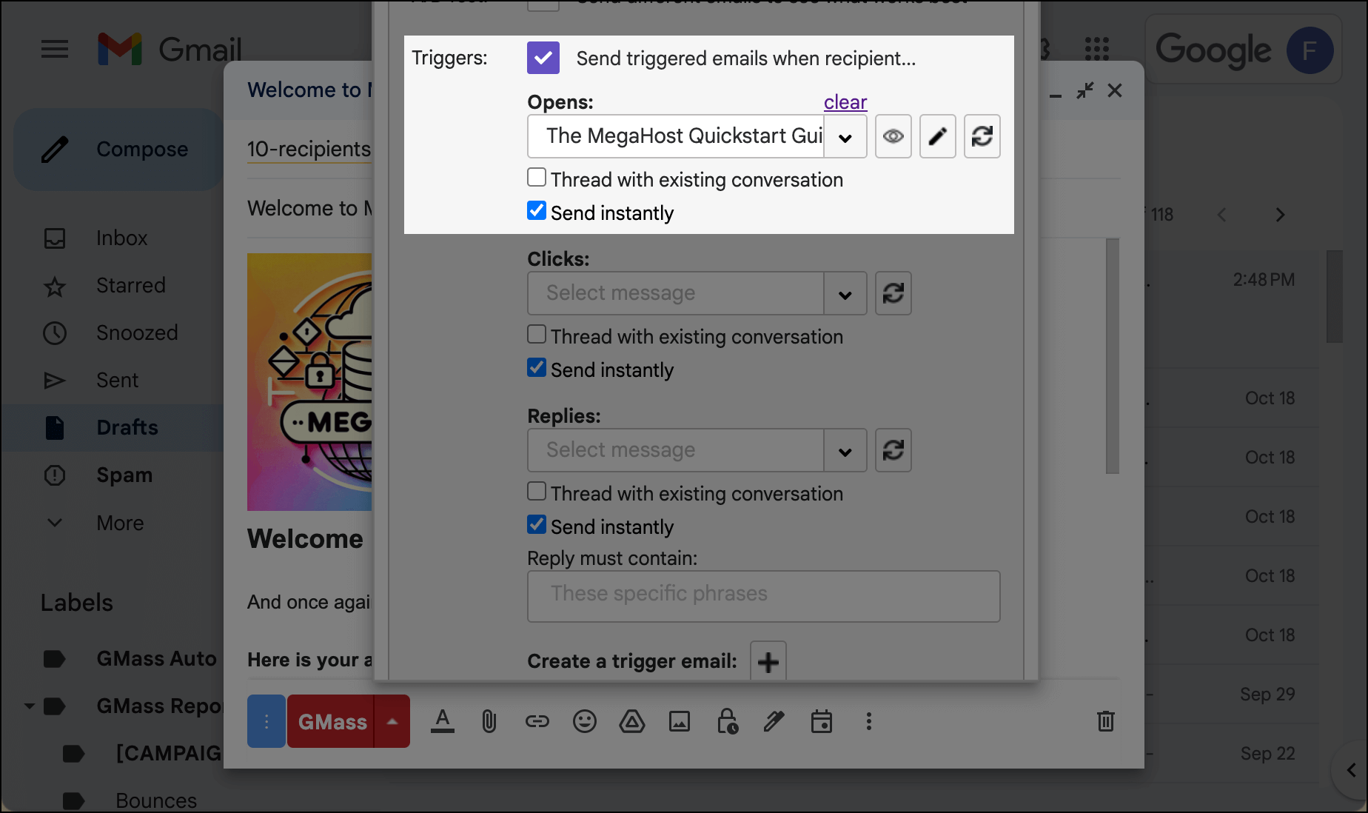Open the Snoozed folder
This screenshot has width=1368, height=813.
pyautogui.click(x=137, y=333)
